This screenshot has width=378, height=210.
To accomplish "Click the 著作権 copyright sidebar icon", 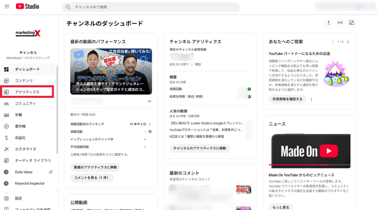I will tap(6, 126).
